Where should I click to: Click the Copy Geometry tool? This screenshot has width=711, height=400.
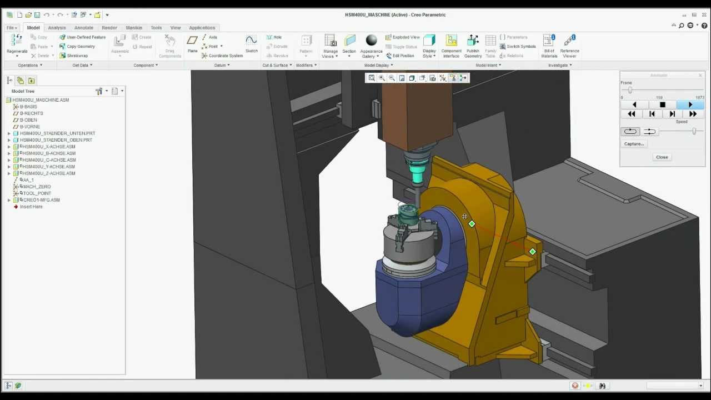[x=77, y=47]
